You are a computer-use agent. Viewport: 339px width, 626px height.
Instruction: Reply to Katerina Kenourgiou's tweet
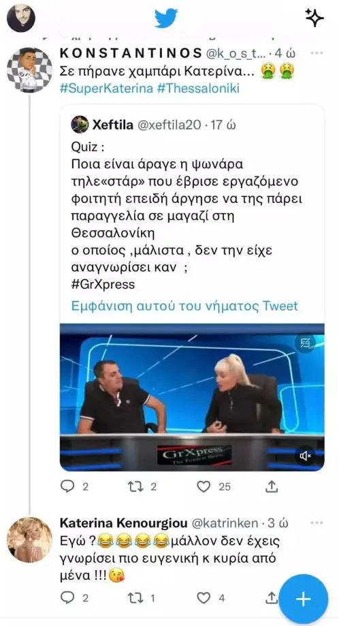coord(66,597)
